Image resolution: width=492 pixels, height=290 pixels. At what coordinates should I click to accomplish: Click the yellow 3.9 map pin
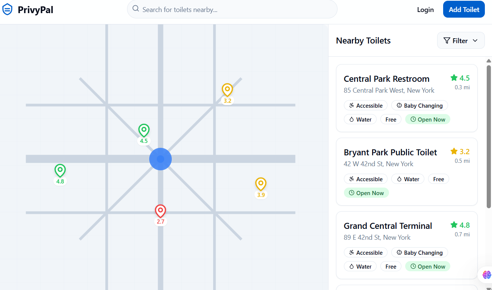click(x=261, y=184)
